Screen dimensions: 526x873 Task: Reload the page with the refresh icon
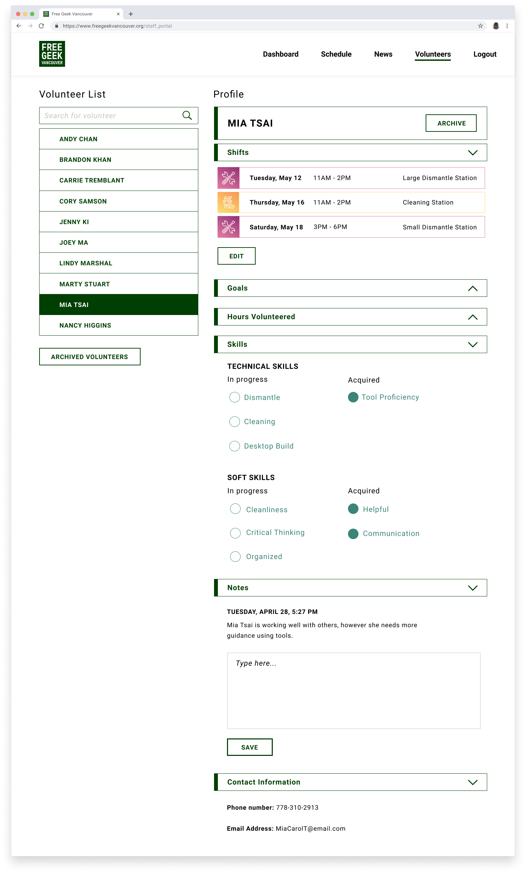tap(42, 26)
